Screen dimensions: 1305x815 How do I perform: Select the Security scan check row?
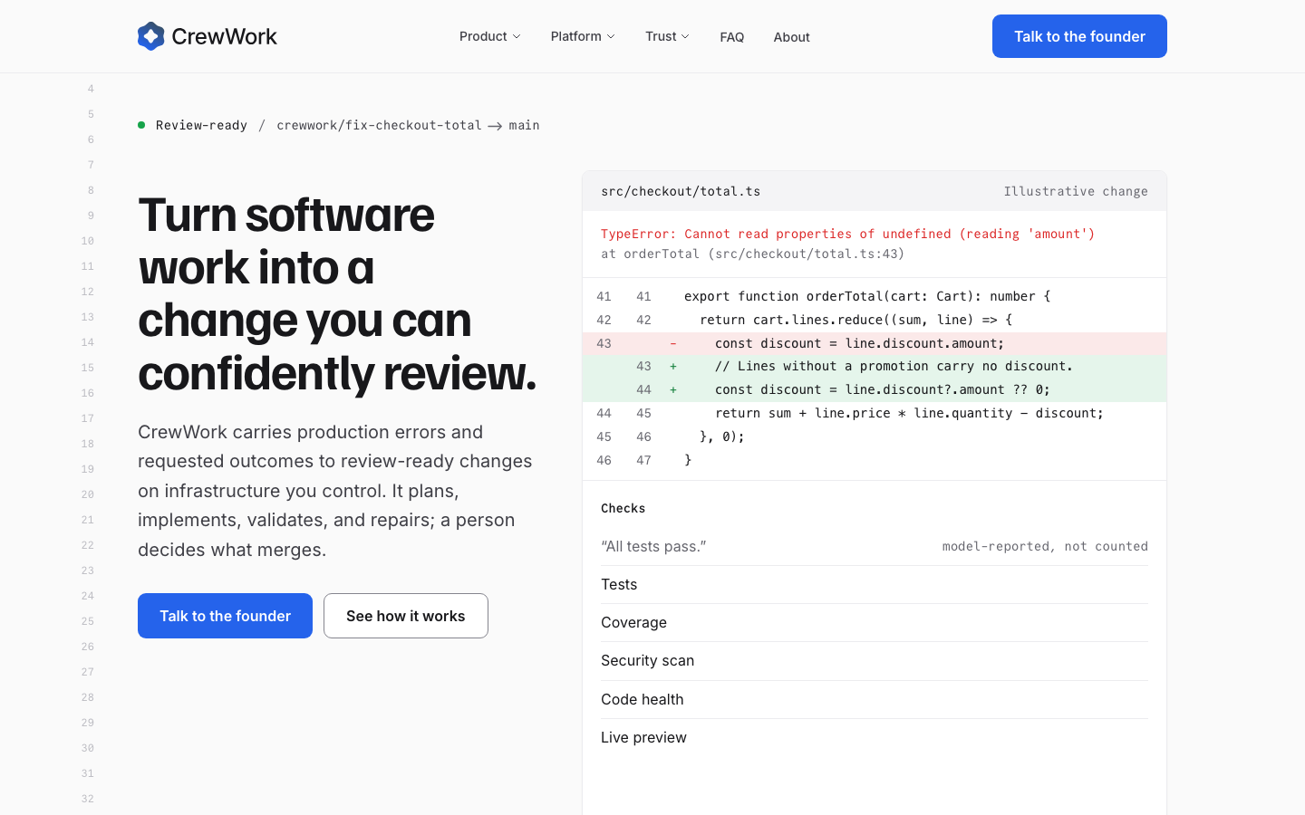[875, 661]
